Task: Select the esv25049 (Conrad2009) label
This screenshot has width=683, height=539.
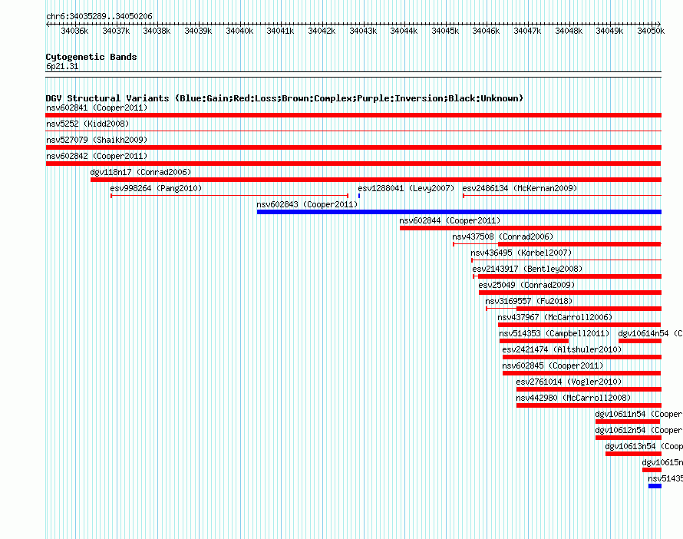Action: pyautogui.click(x=526, y=285)
